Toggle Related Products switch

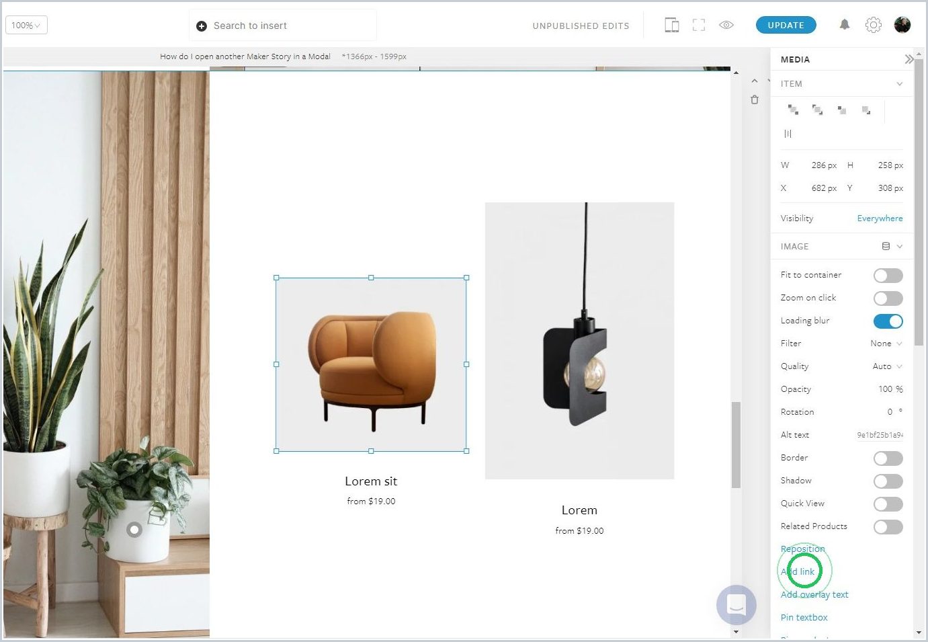pos(888,526)
